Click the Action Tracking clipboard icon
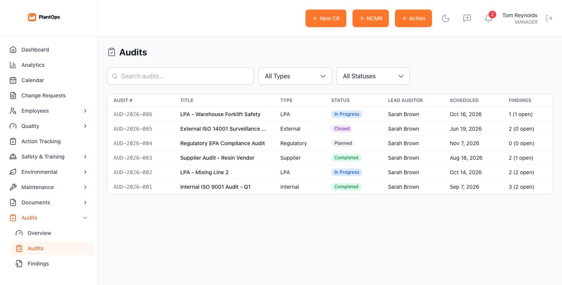This screenshot has width=562, height=285. pos(13,141)
